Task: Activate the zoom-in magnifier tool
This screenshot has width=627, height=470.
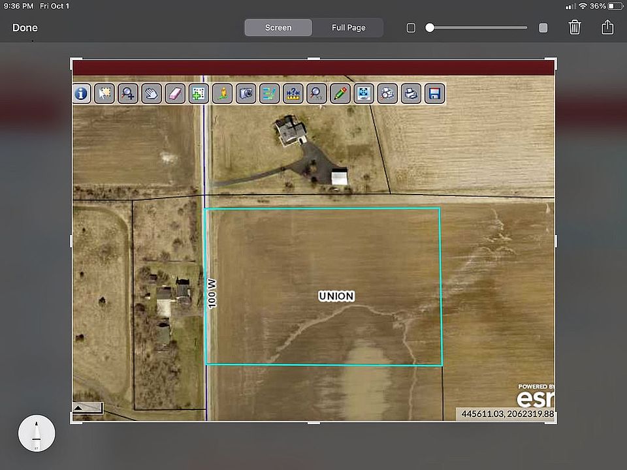Action: 128,93
